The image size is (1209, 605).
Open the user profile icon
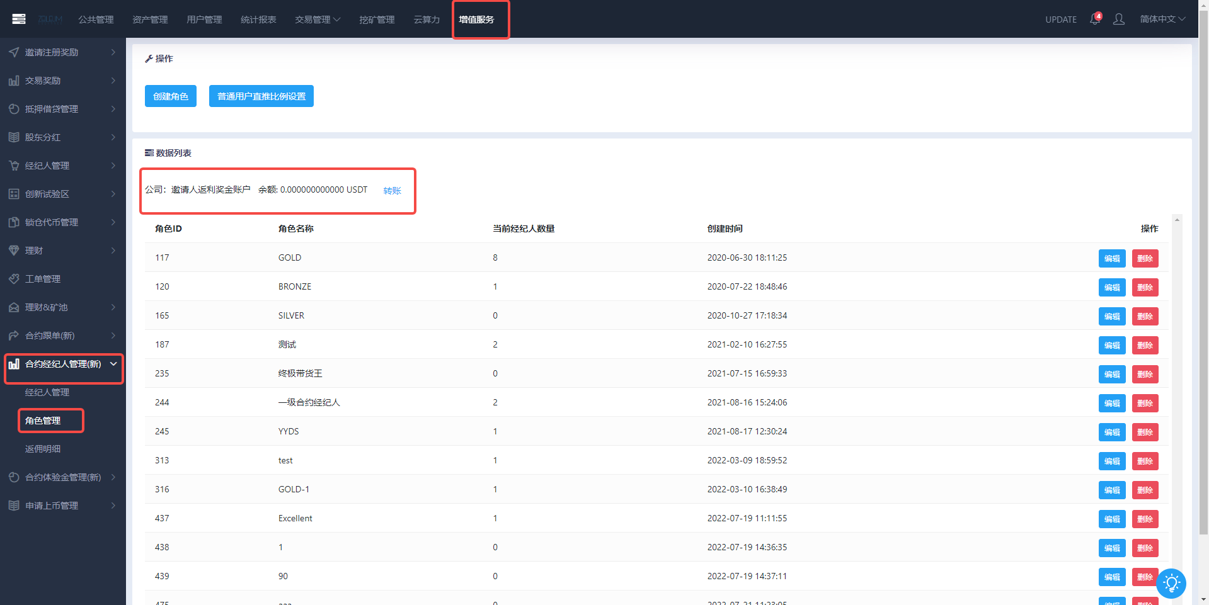[1119, 19]
